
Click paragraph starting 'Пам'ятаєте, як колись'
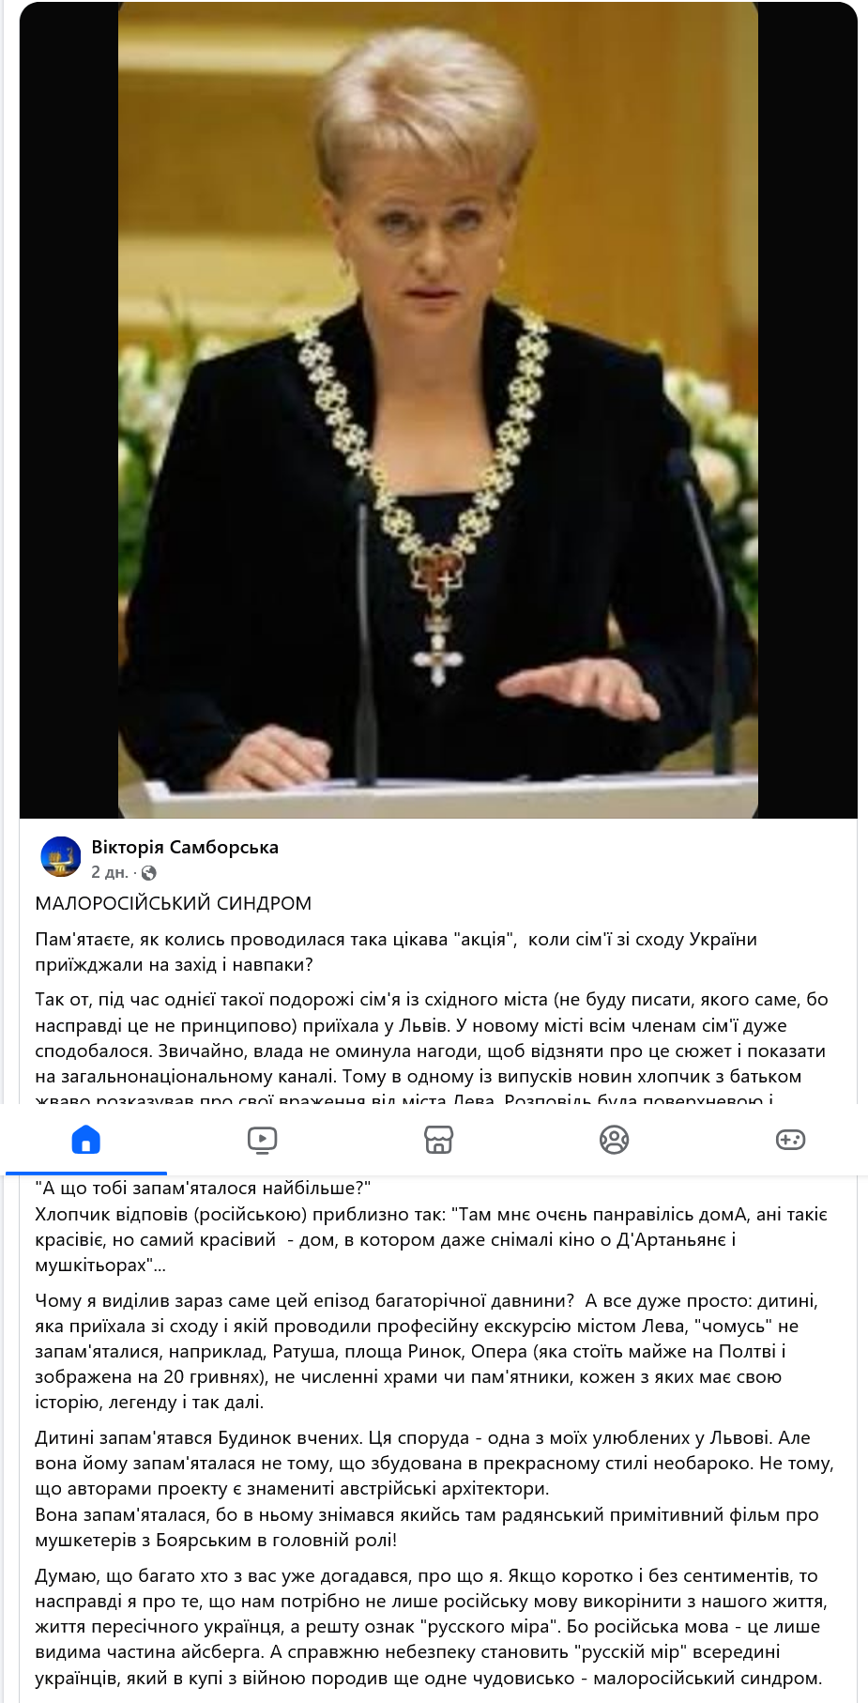tap(396, 952)
